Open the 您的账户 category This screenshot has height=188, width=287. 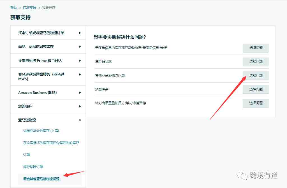pos(25,106)
